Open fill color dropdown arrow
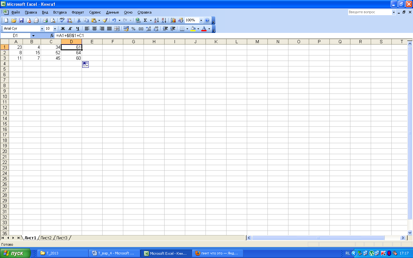 pos(198,29)
